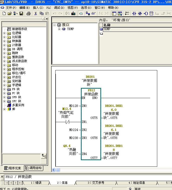Click the Cut scissors icon
This screenshot has height=190, width=172.
[x=36, y=14]
